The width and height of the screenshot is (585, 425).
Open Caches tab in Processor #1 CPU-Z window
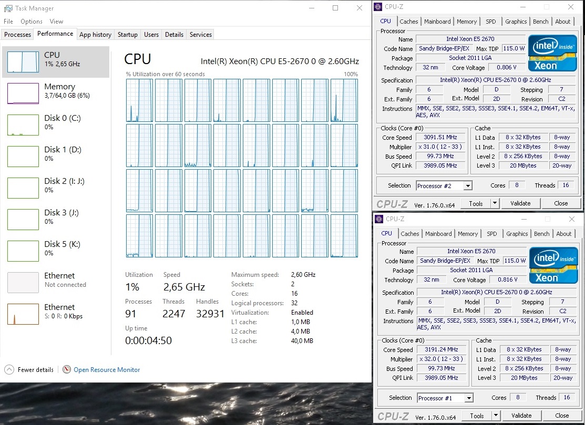pos(410,234)
